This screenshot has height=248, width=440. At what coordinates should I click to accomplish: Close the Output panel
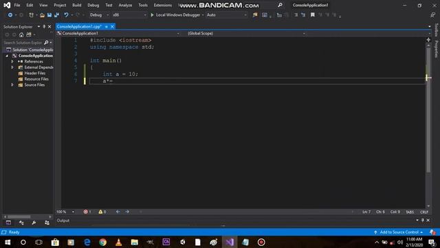coord(428,220)
